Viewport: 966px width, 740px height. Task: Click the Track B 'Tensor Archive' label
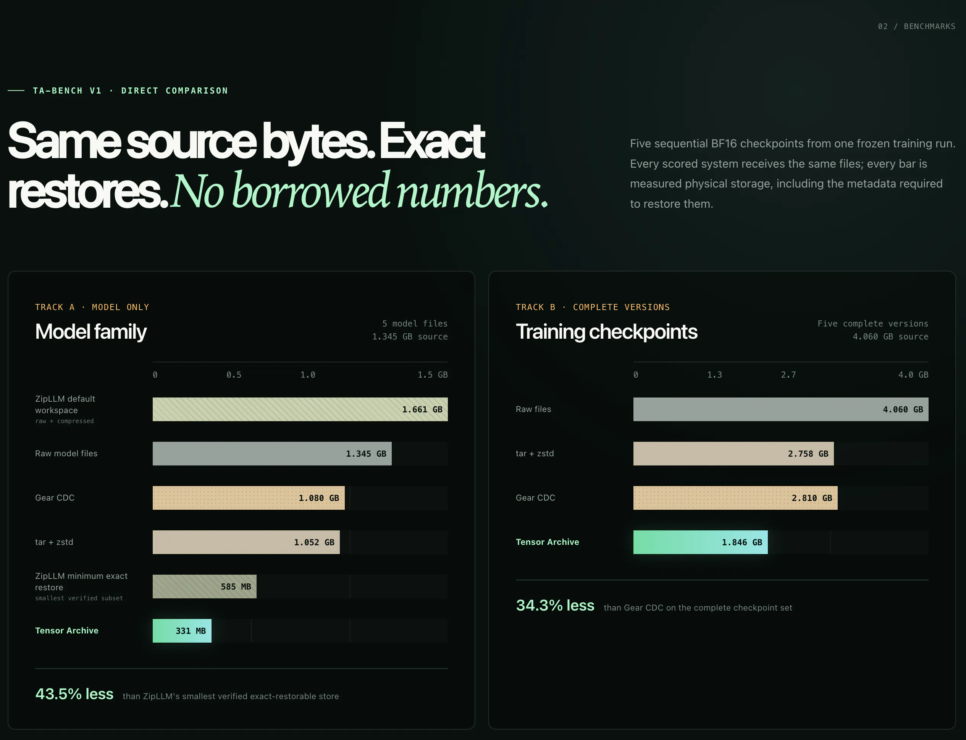coord(548,542)
